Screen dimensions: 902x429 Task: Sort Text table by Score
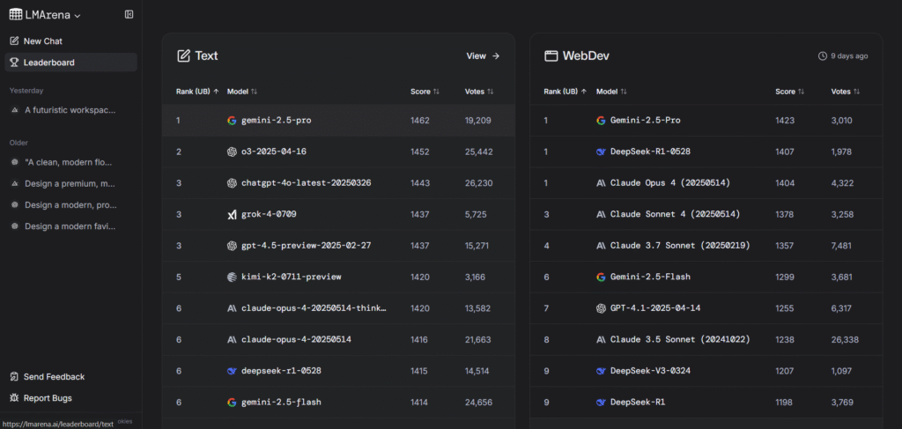[x=425, y=92]
